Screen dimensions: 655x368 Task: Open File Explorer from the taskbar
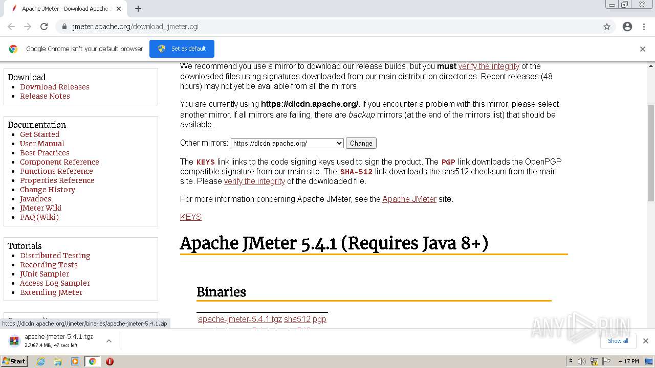tap(58, 361)
